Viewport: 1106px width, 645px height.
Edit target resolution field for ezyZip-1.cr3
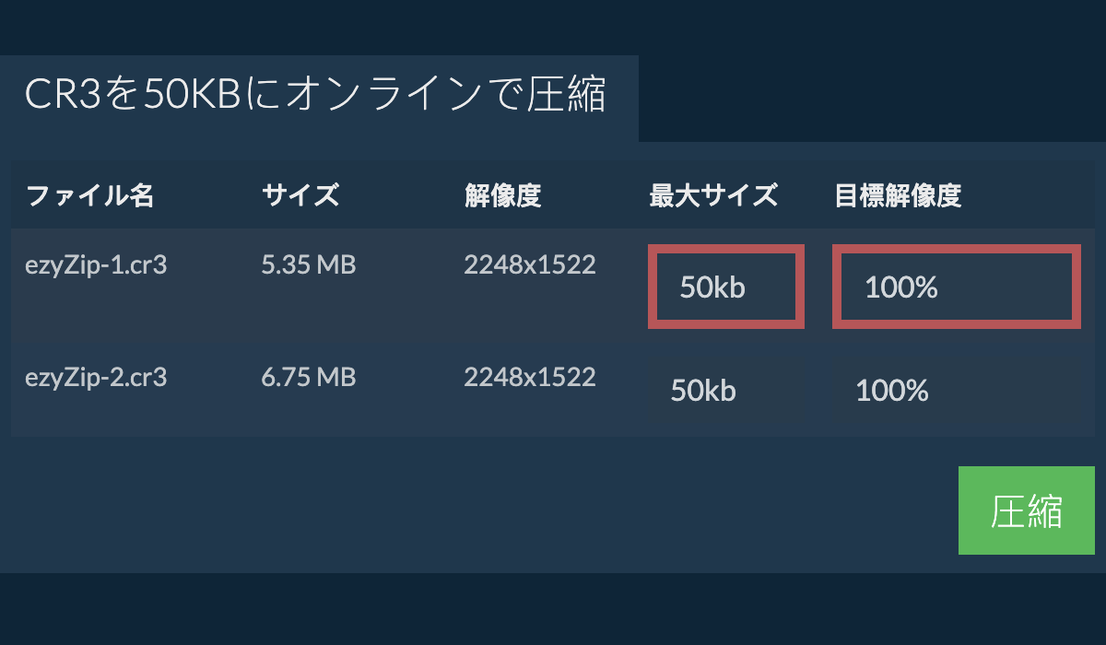click(957, 287)
